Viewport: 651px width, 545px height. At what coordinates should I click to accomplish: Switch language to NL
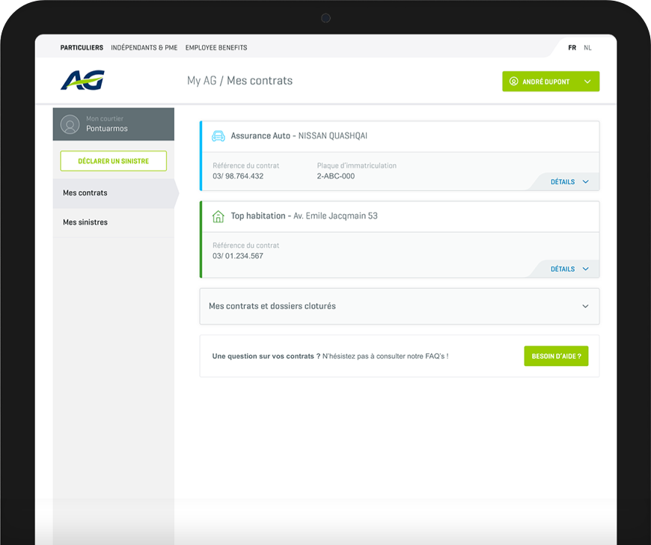point(587,48)
